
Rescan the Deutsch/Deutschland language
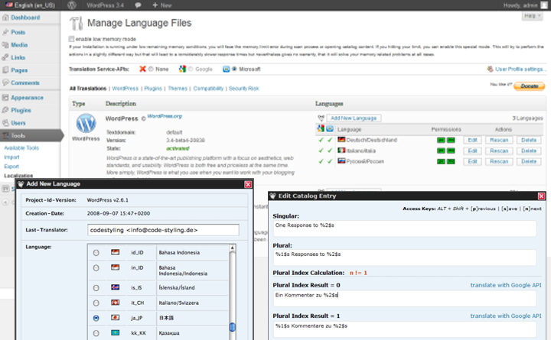499,140
